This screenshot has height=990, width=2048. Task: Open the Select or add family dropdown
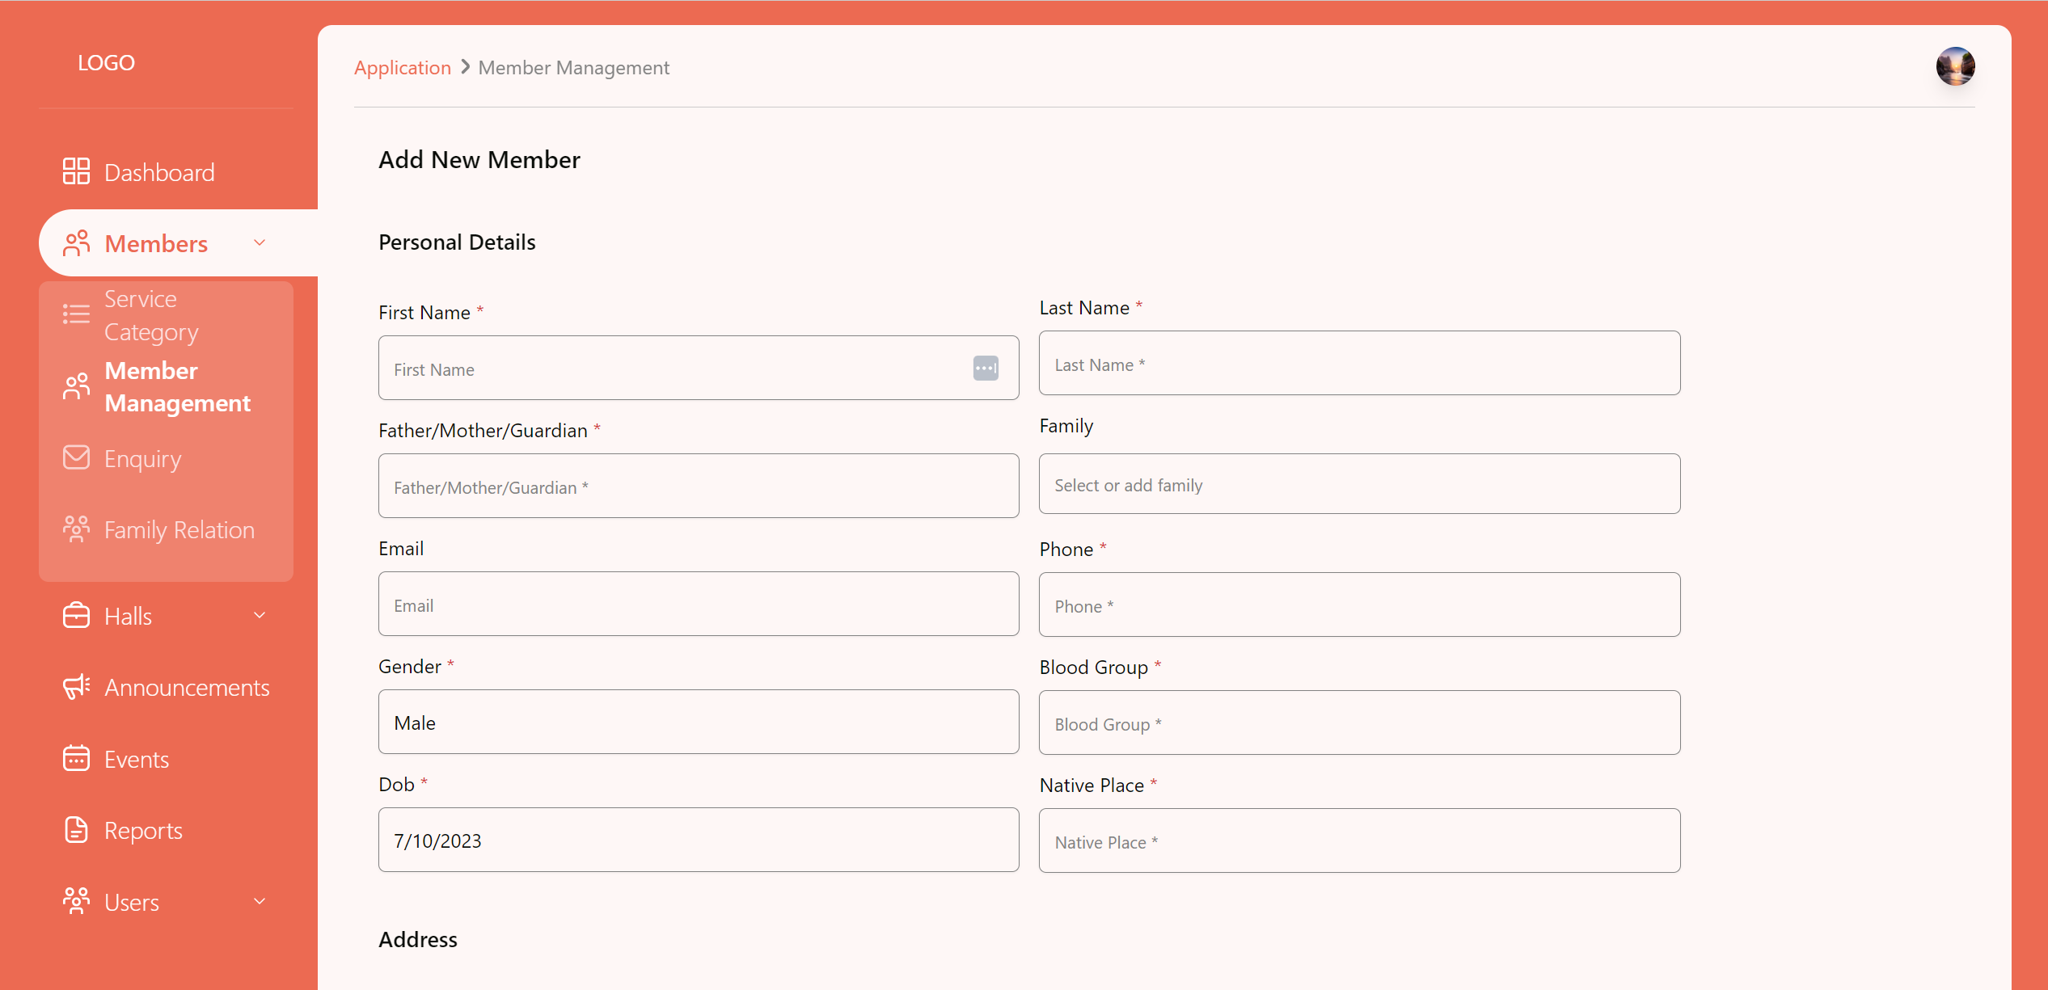[x=1358, y=484]
